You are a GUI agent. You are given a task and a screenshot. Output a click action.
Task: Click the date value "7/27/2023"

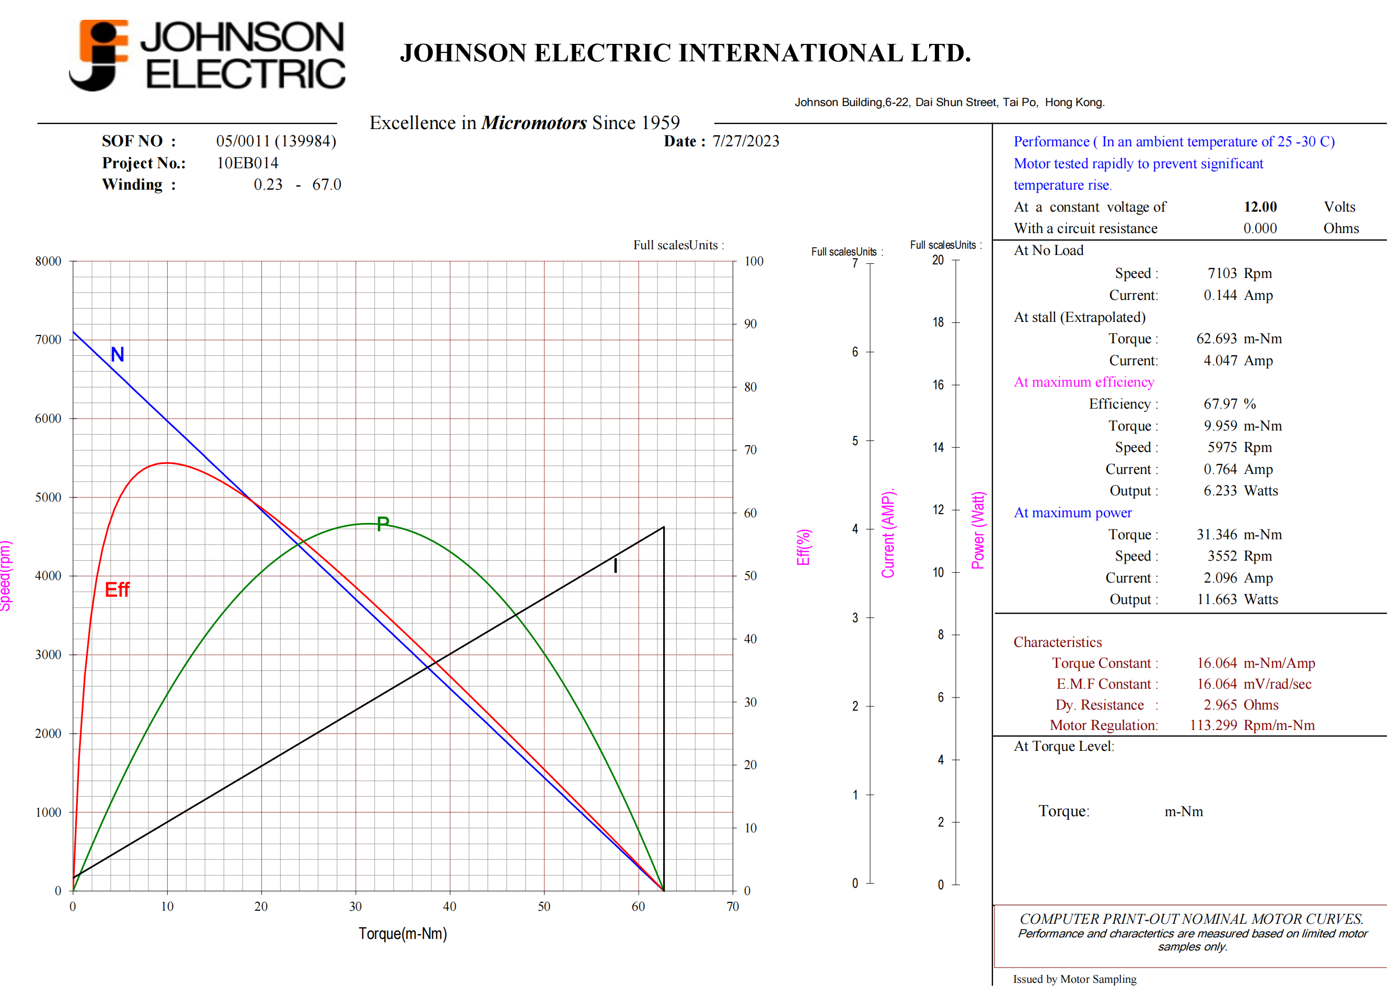[746, 141]
